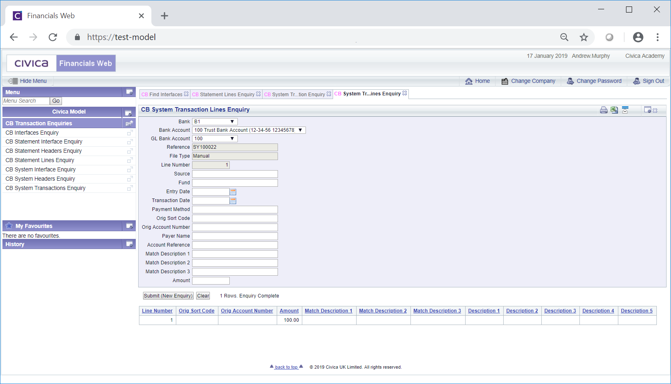The height and width of the screenshot is (384, 671).
Task: Bookmark this page with the star icon
Action: 584,37
